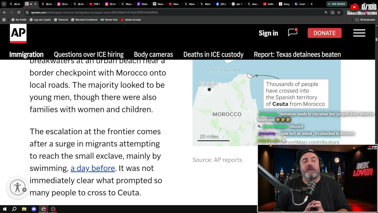This screenshot has height=213, width=378.
Task: Open the Adobe Acrobat bookmark
Action: (131, 20)
